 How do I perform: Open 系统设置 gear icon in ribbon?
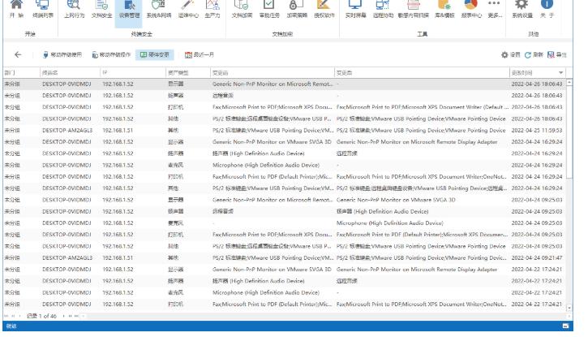click(x=523, y=8)
